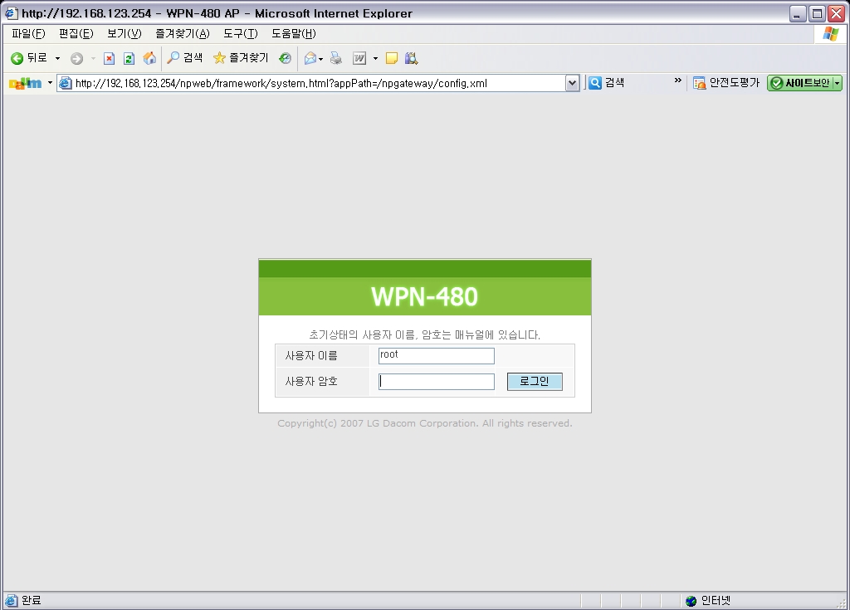This screenshot has height=610, width=850.
Task: Click the IE icon in title bar
Action: 11,13
